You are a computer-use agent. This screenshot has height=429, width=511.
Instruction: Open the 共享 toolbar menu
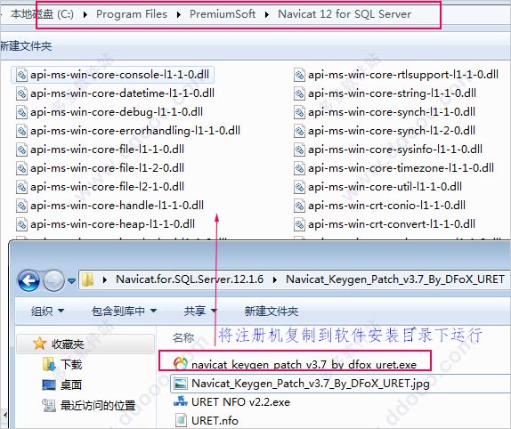pos(200,312)
